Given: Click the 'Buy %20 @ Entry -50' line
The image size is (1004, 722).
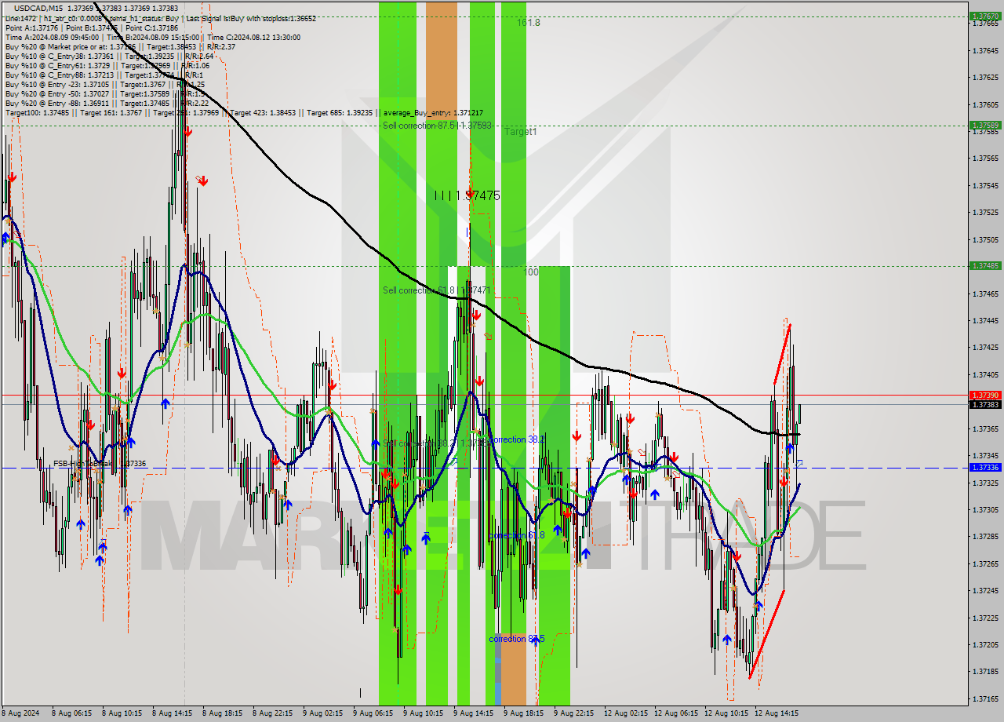Looking at the screenshot, I should 104,93.
